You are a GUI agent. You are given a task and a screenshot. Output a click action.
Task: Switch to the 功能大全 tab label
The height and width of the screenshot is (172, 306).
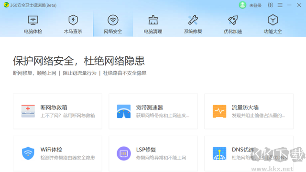(273, 32)
